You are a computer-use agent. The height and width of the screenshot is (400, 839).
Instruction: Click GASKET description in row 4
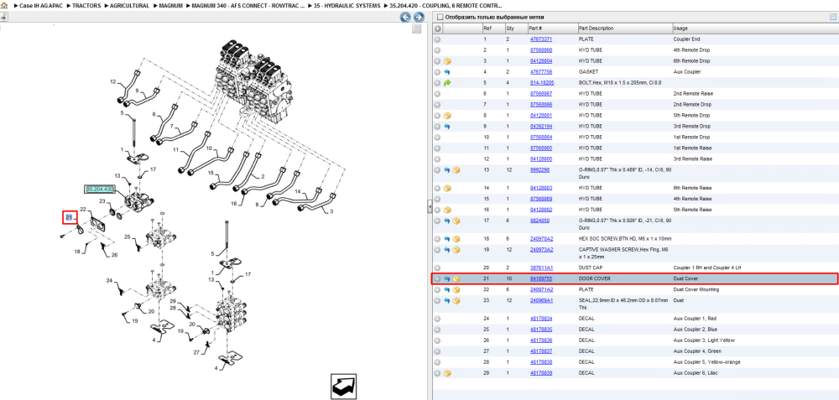[x=588, y=71]
